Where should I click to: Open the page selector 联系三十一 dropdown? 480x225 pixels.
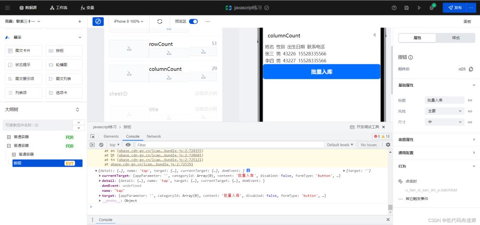click(23, 22)
